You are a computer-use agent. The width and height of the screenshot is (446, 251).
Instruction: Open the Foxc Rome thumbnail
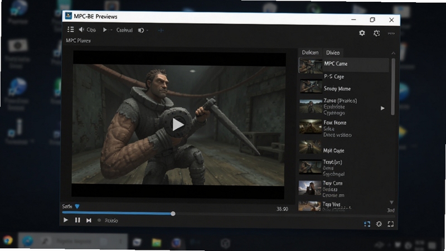pos(311,127)
